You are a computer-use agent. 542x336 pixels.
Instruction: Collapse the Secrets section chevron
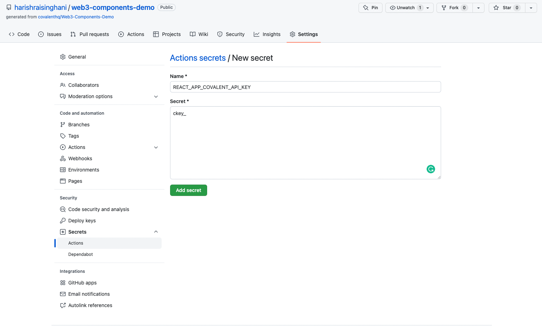coord(156,232)
